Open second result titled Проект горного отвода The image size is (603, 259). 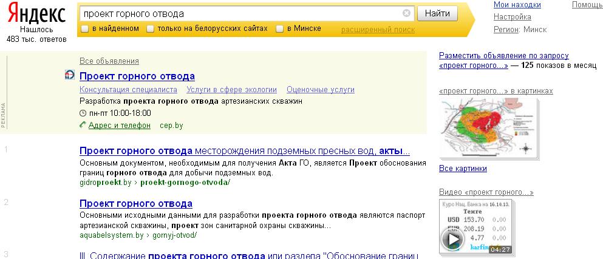pyautogui.click(x=136, y=203)
